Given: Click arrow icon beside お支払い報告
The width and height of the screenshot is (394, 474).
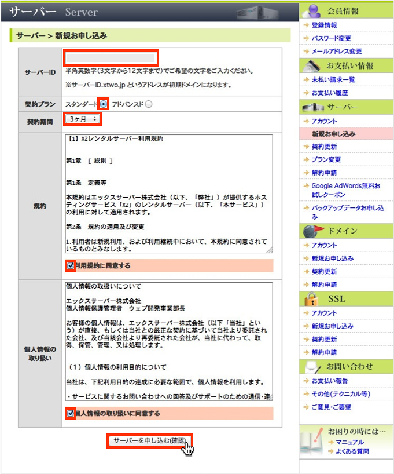Looking at the screenshot, I should point(306,381).
